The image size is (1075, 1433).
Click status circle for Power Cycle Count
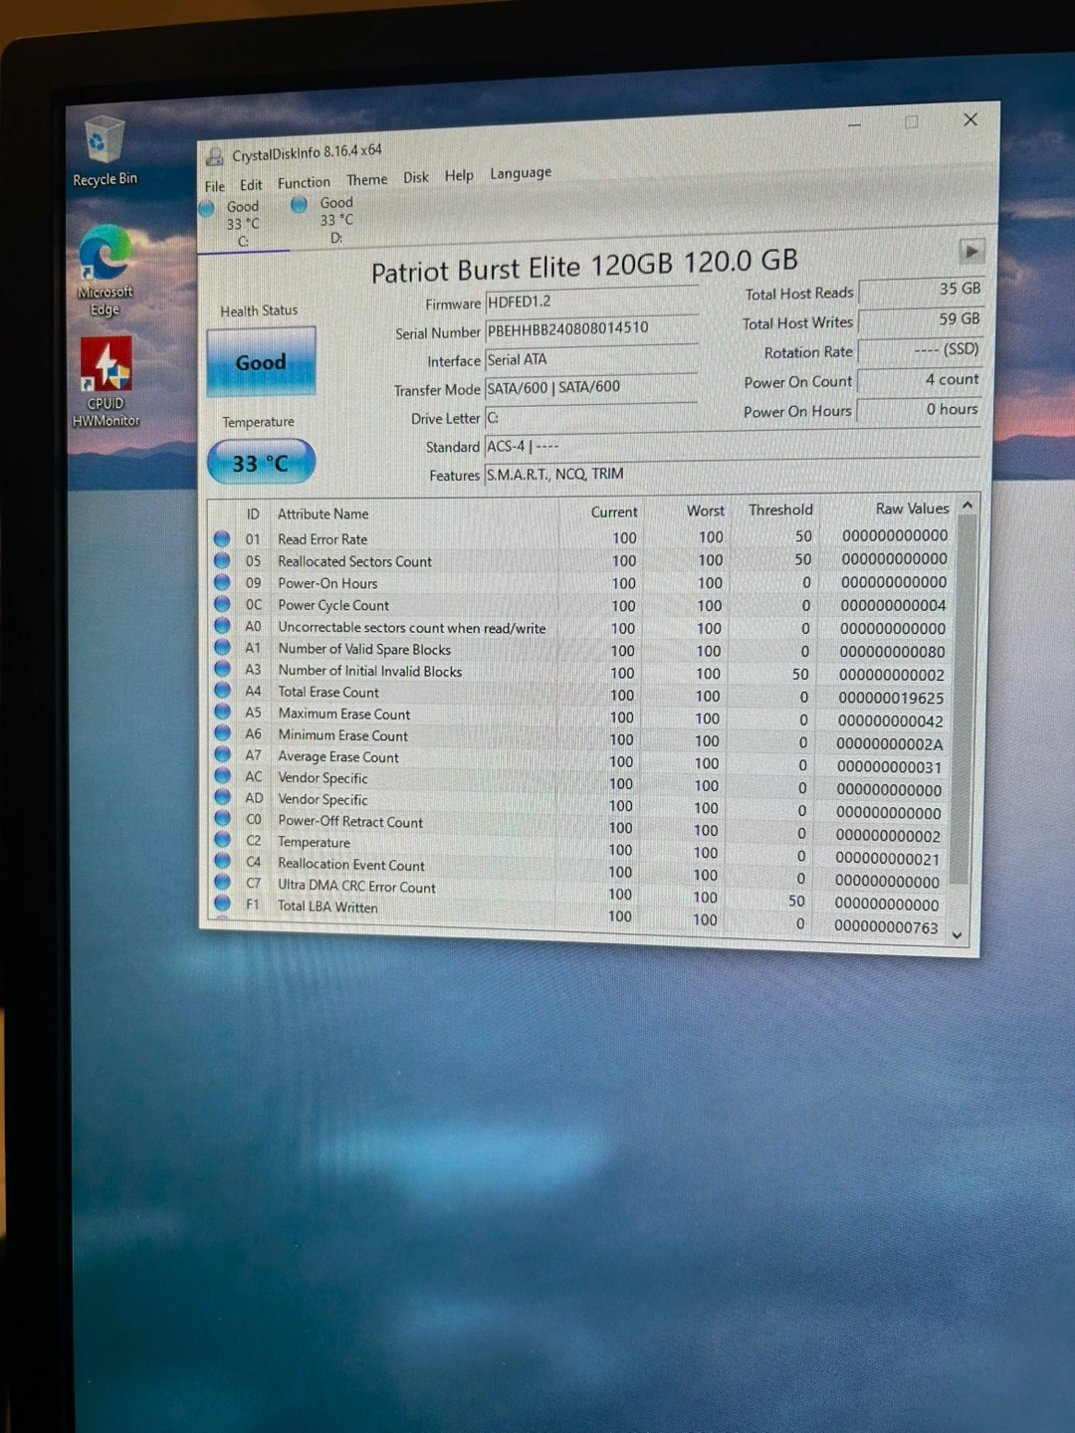click(222, 604)
